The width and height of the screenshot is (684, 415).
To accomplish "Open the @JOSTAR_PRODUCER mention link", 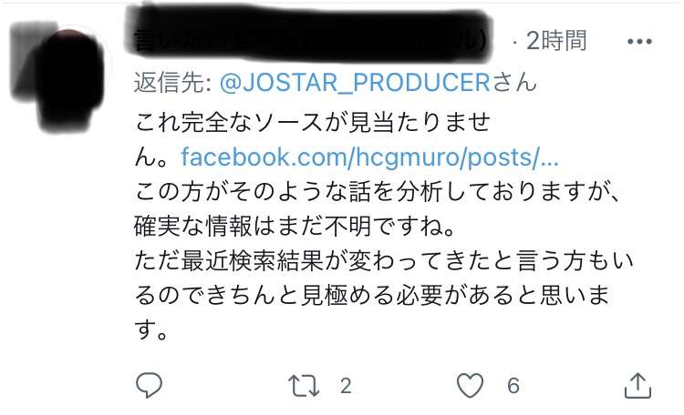I will click(355, 84).
